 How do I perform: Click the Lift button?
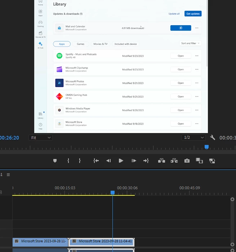click(161, 160)
